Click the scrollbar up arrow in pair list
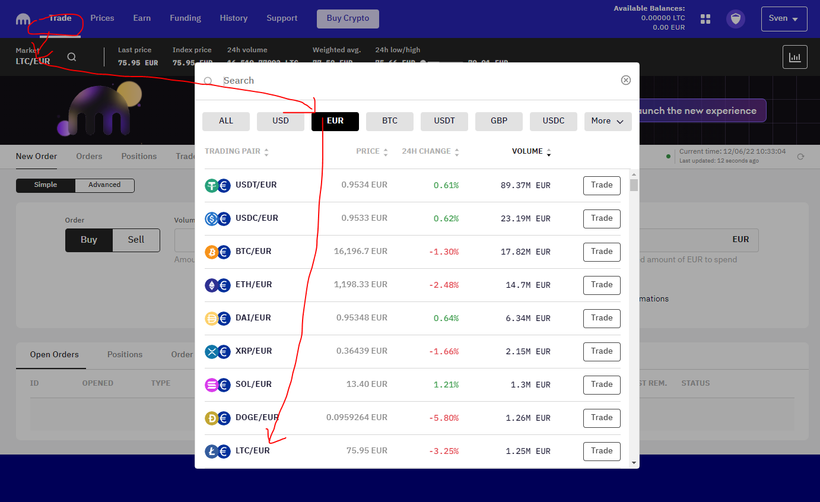Viewport: 820px width, 502px height. click(634, 174)
